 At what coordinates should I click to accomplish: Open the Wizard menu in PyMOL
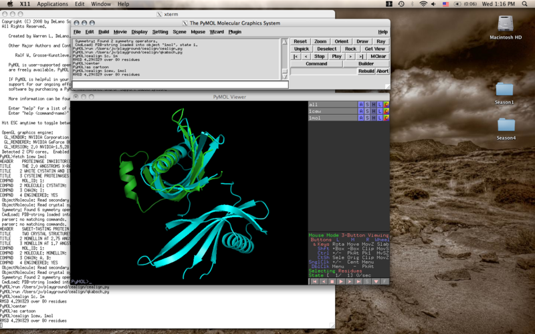pos(217,31)
